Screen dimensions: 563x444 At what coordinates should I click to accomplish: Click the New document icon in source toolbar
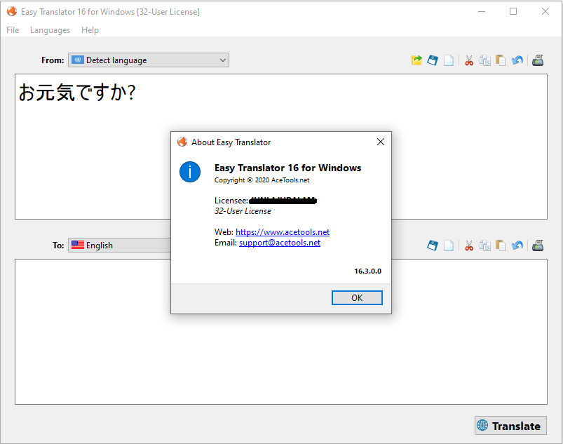449,60
